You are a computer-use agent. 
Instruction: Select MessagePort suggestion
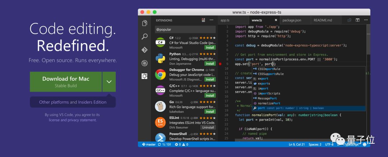click(309, 98)
